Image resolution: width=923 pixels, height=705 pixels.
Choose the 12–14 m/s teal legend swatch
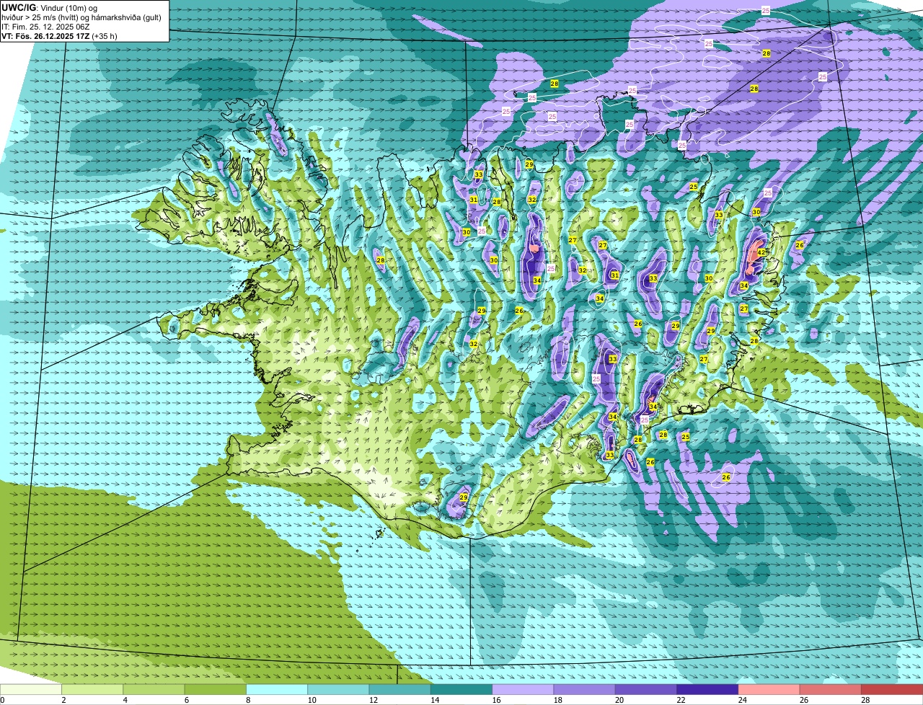click(400, 689)
